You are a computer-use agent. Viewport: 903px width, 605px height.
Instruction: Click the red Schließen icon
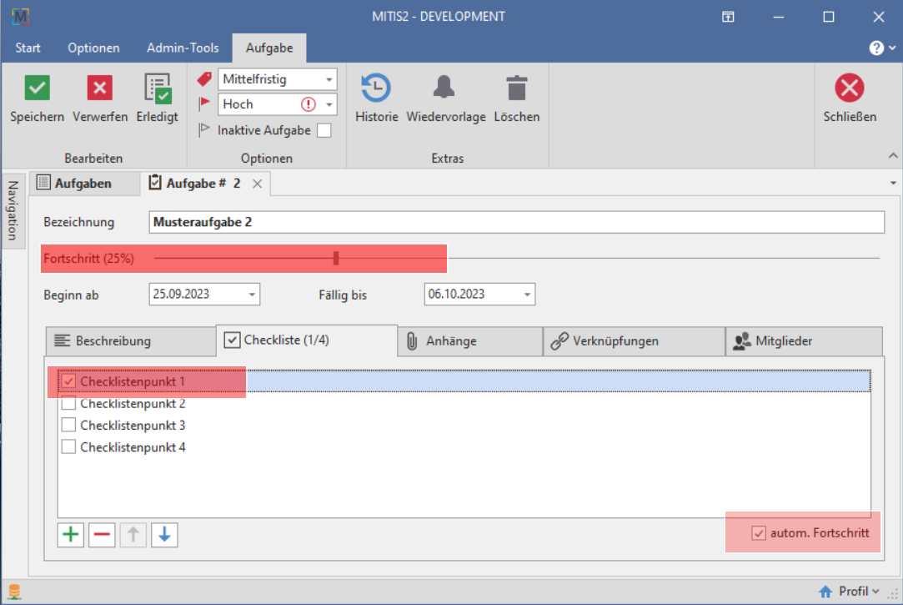pyautogui.click(x=849, y=88)
